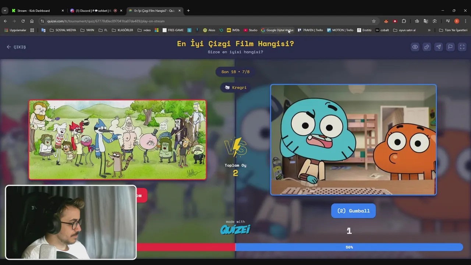
Task: Open the YouTube Studio bookmark
Action: [250, 30]
